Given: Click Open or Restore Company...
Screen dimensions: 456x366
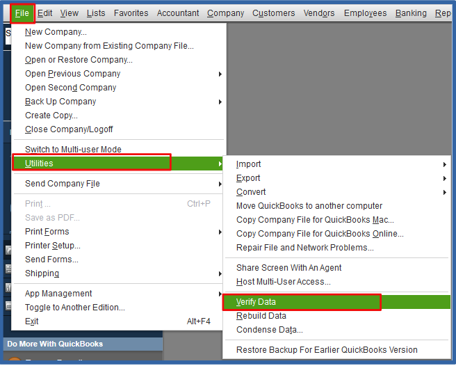Looking at the screenshot, I should pyautogui.click(x=117, y=60).
